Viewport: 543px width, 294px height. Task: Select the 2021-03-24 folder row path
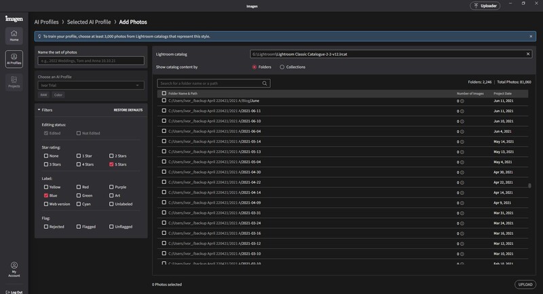coord(214,223)
